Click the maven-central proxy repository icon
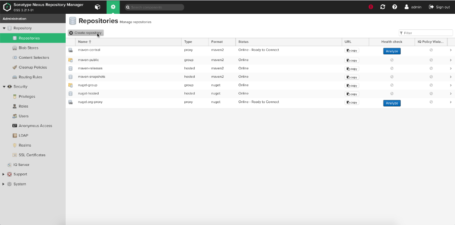Screen dimensions: 455x225 coord(71,50)
